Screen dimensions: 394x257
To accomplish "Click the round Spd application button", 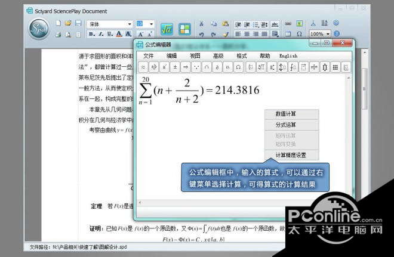I will (x=38, y=29).
